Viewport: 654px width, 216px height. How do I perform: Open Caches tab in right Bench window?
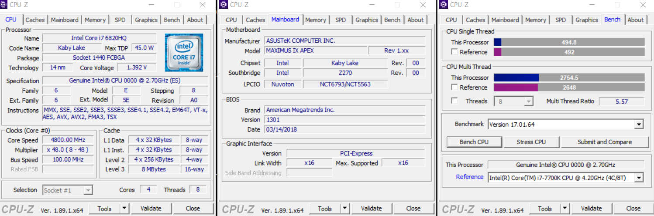(475, 20)
